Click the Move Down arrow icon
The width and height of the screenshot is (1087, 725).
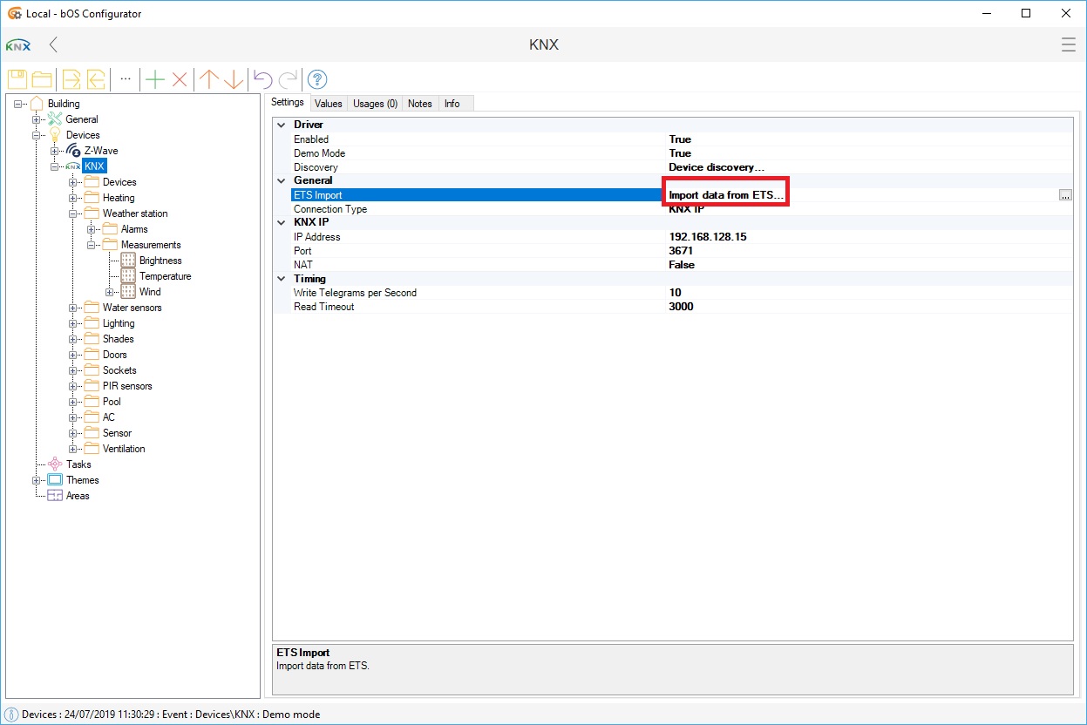tap(234, 79)
